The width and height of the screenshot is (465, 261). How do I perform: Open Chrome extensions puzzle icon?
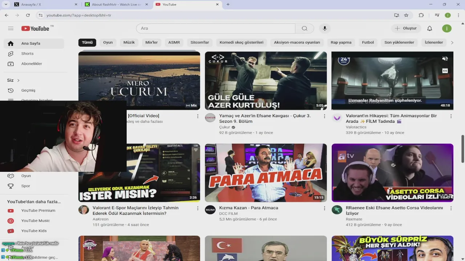421,15
